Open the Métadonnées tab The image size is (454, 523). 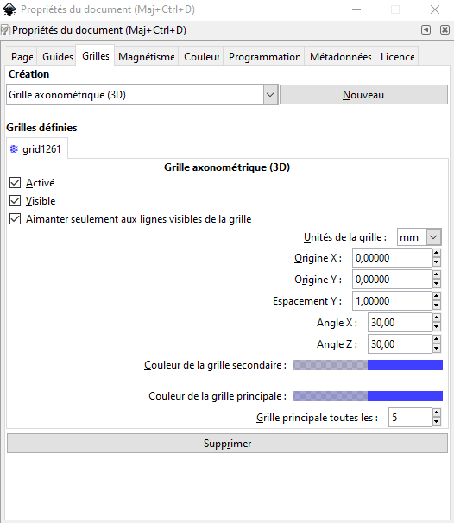coord(341,57)
